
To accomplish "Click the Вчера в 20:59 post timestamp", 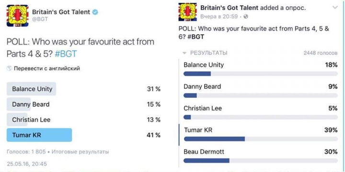I will coord(219,16).
